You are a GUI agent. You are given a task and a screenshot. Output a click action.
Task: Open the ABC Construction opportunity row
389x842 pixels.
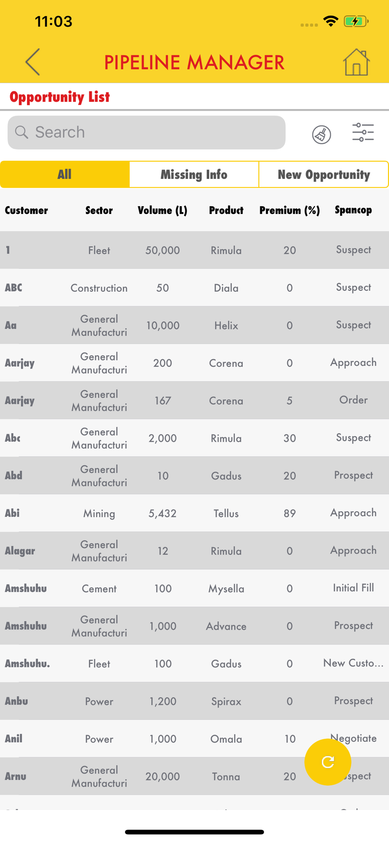pyautogui.click(x=194, y=288)
